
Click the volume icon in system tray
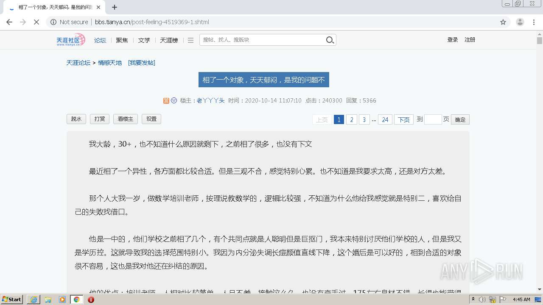click(482, 299)
